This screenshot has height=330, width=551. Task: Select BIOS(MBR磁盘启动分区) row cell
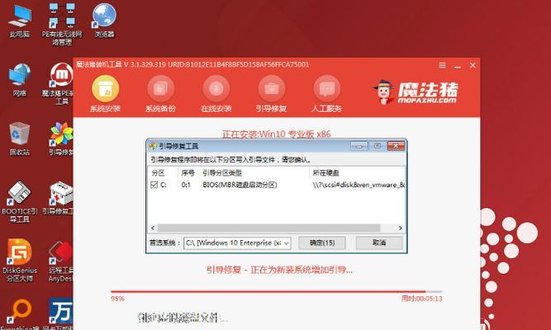(x=240, y=185)
